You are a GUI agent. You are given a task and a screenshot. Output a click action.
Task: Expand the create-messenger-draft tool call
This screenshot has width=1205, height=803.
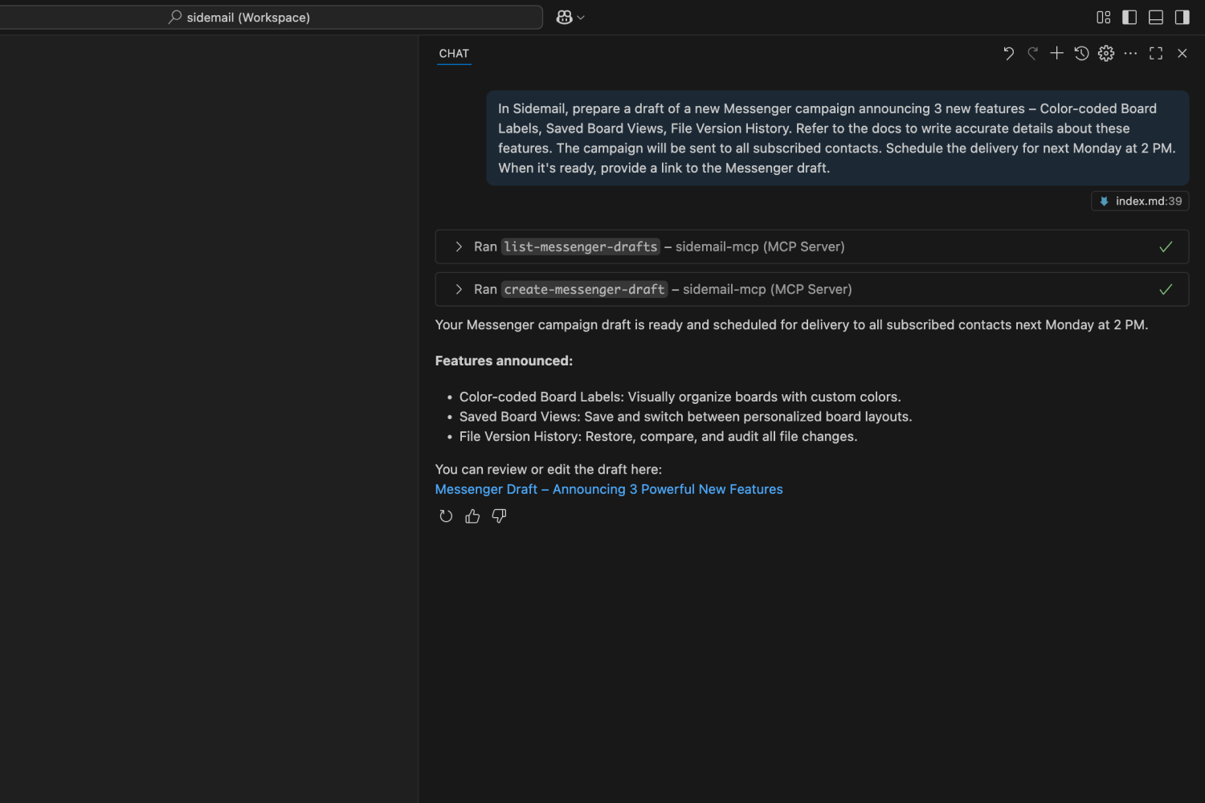point(459,289)
